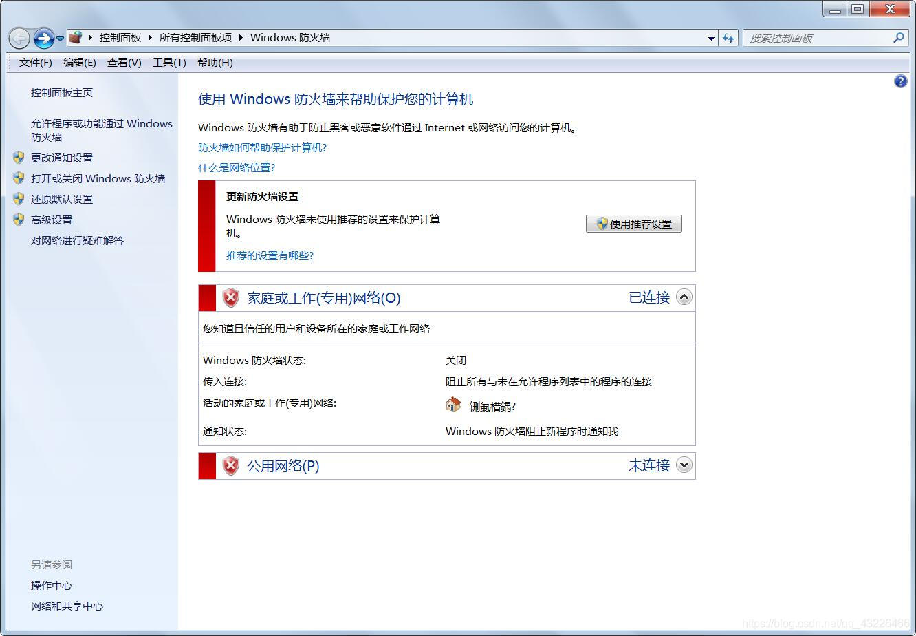Open the 推荐的设置有哪些? link

point(270,256)
